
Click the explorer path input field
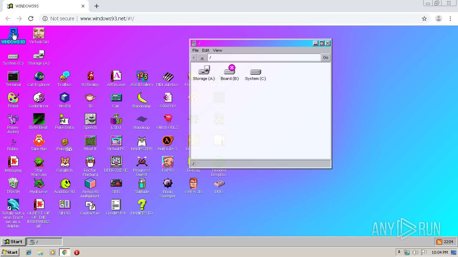click(264, 57)
